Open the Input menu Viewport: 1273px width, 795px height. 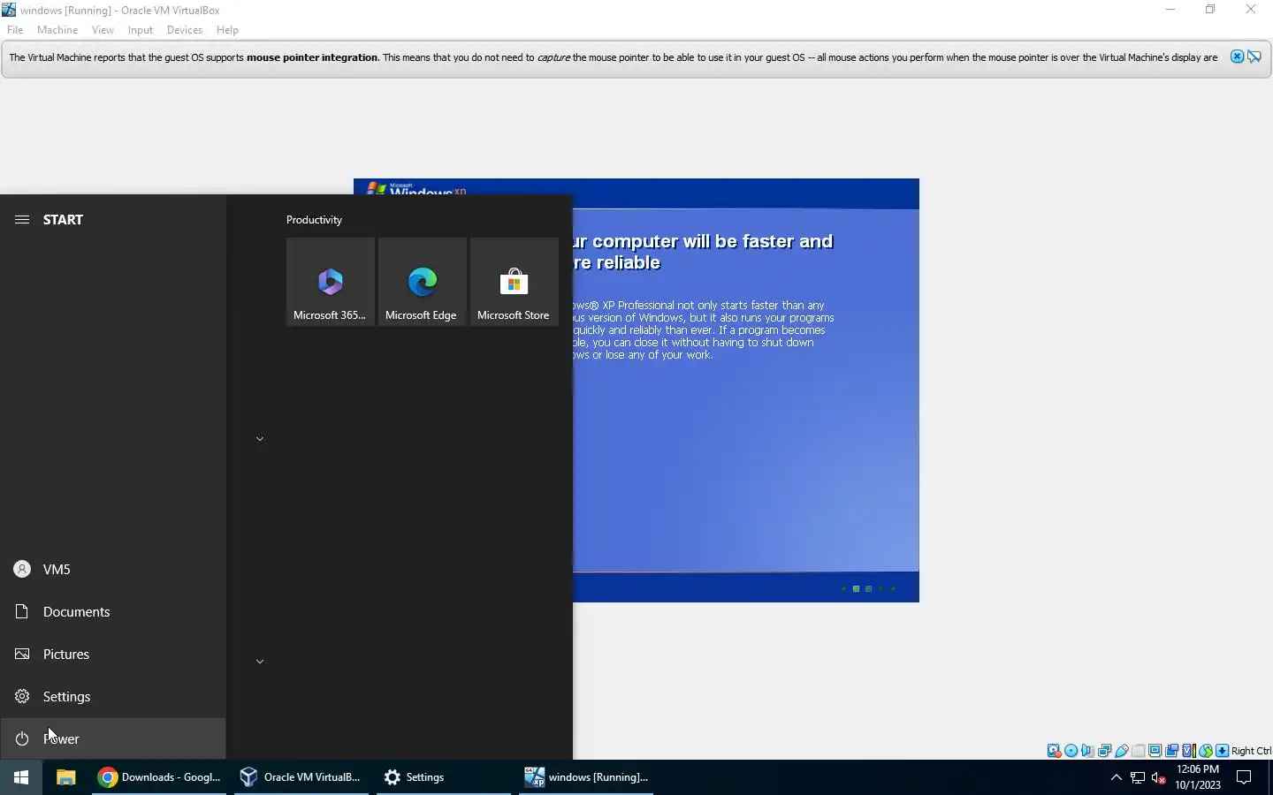click(141, 30)
